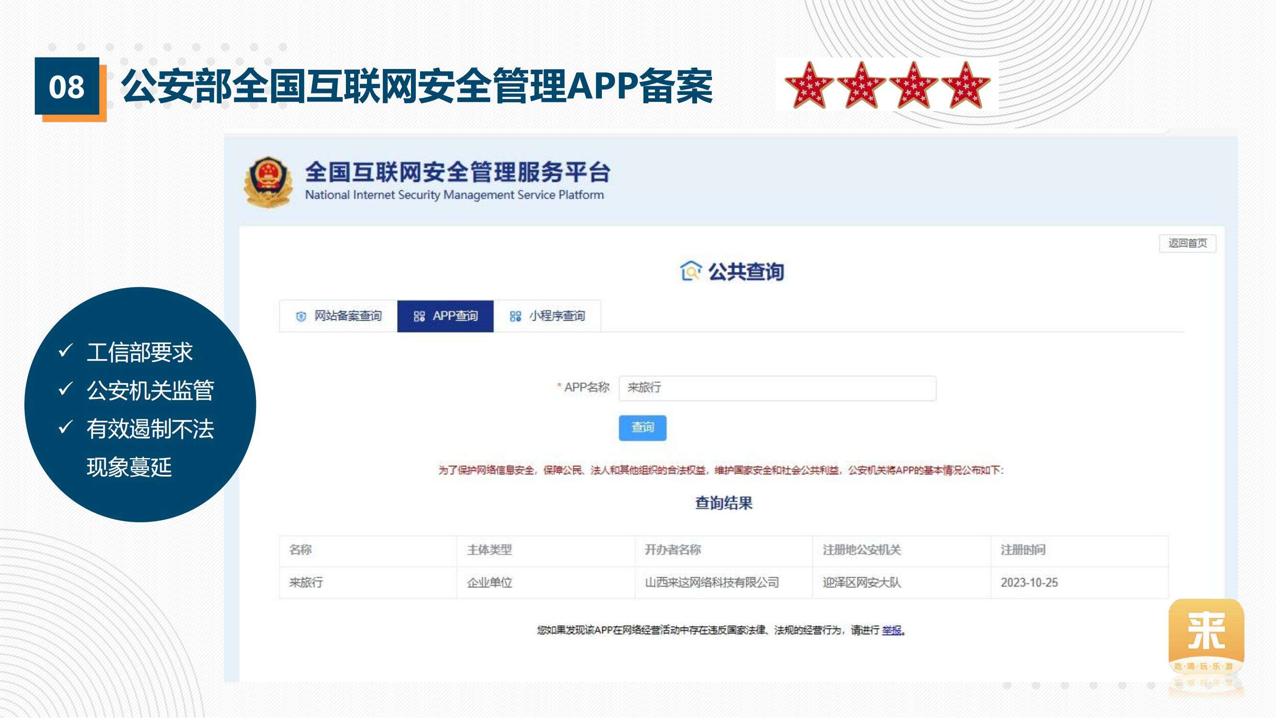The width and height of the screenshot is (1276, 718).
Task: Click the slide number 08 box
Action: click(67, 86)
